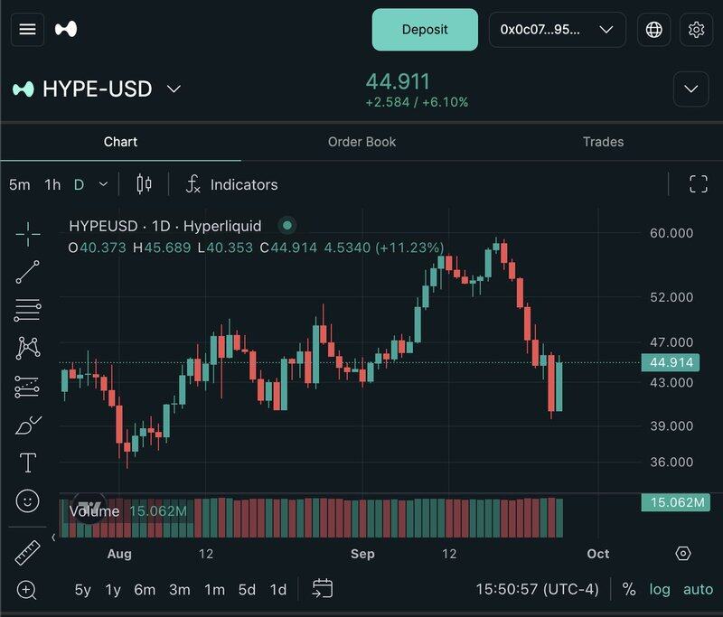Viewport: 723px width, 617px height.
Task: Click the Hyperliquid logo
Action: click(66, 30)
